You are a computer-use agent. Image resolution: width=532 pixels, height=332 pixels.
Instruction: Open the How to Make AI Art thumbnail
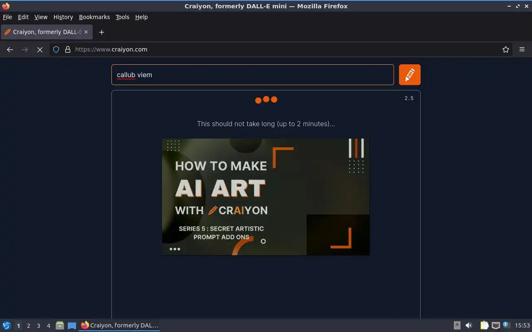tap(266, 197)
